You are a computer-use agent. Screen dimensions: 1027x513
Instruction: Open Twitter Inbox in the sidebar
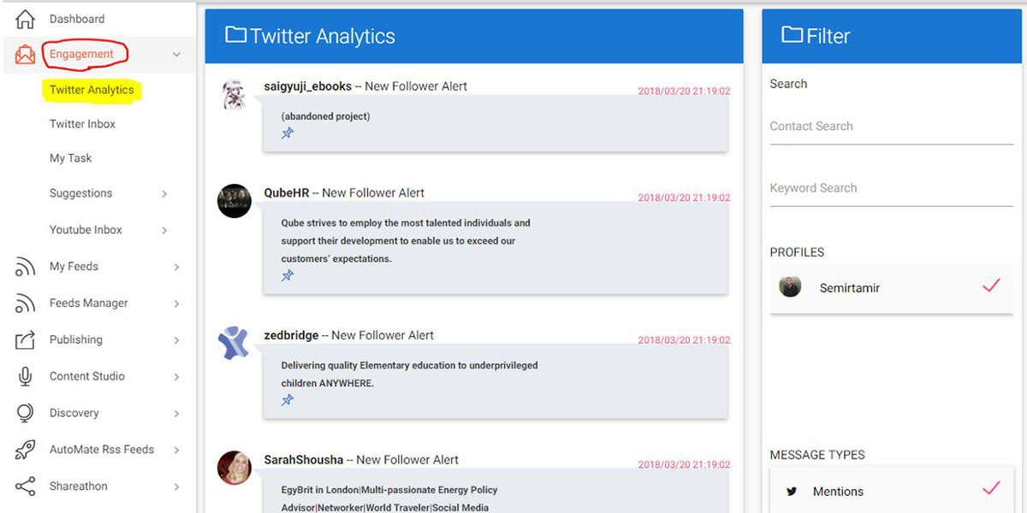tap(82, 124)
